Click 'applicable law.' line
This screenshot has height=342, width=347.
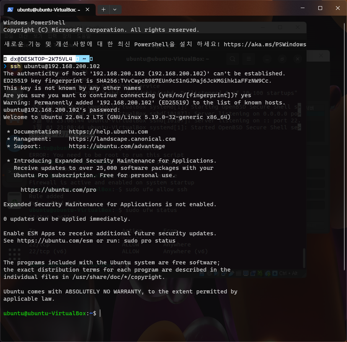pos(29,299)
